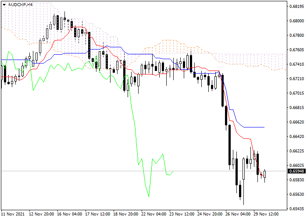The height and width of the screenshot is (219, 307).
Task: Click the 26 Nov 04:00 time label
Action: pos(238,214)
